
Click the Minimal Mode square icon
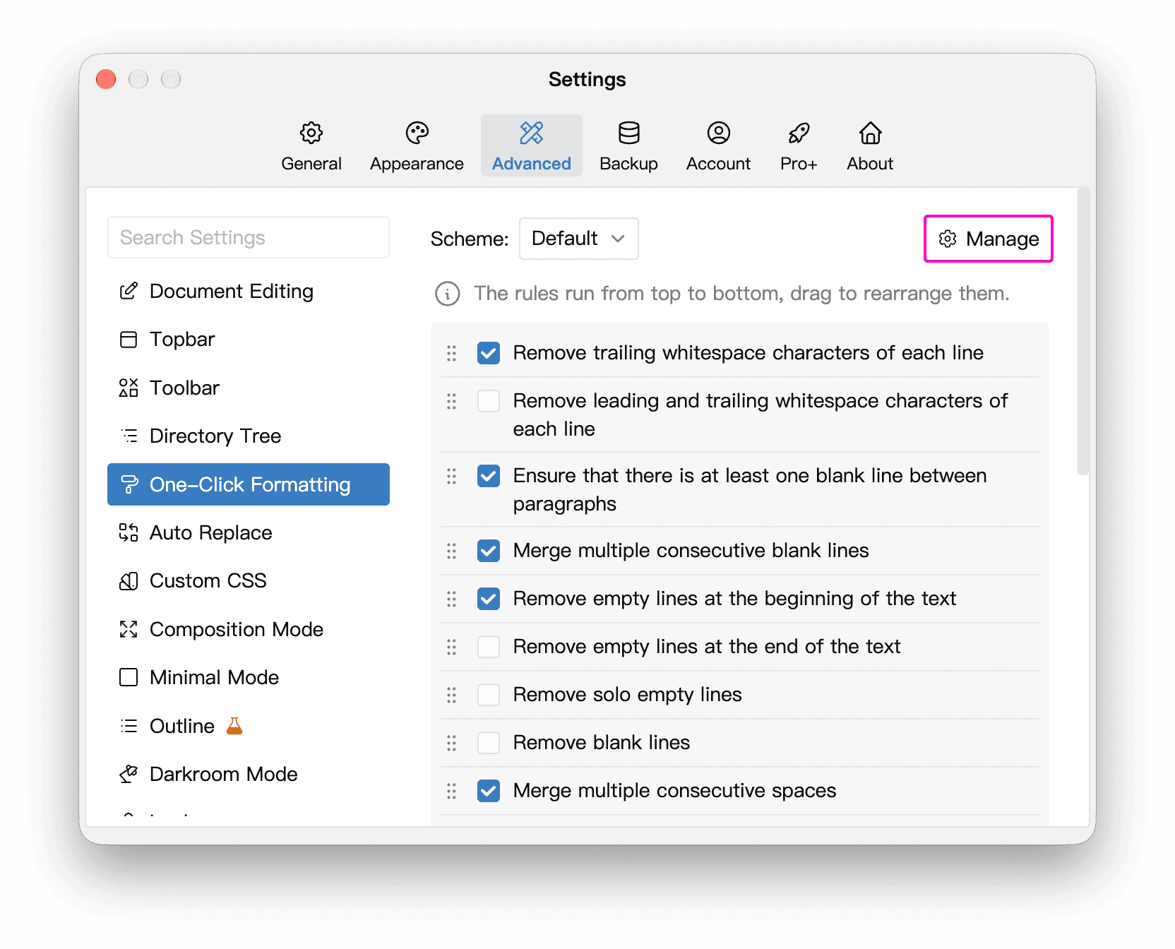click(x=129, y=678)
